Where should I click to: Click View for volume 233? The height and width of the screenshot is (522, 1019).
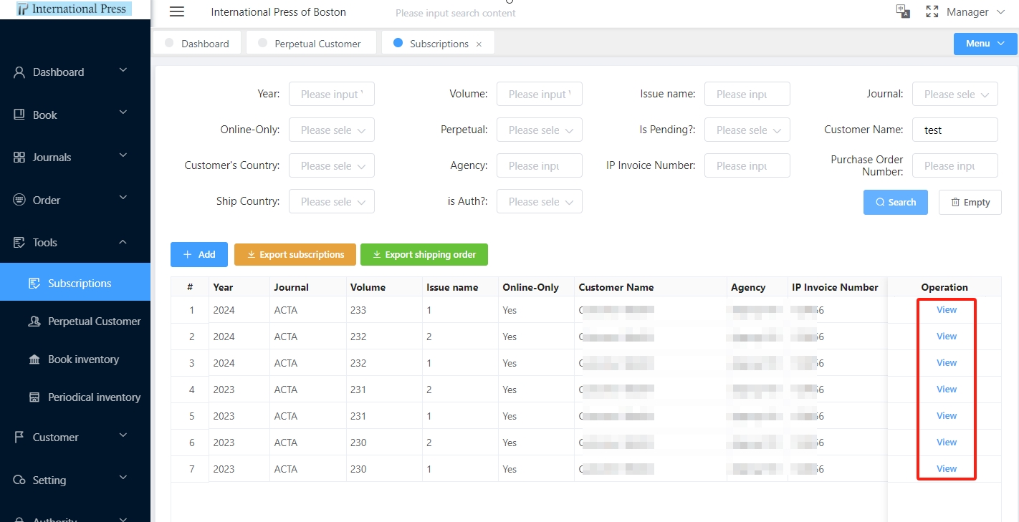tap(947, 310)
